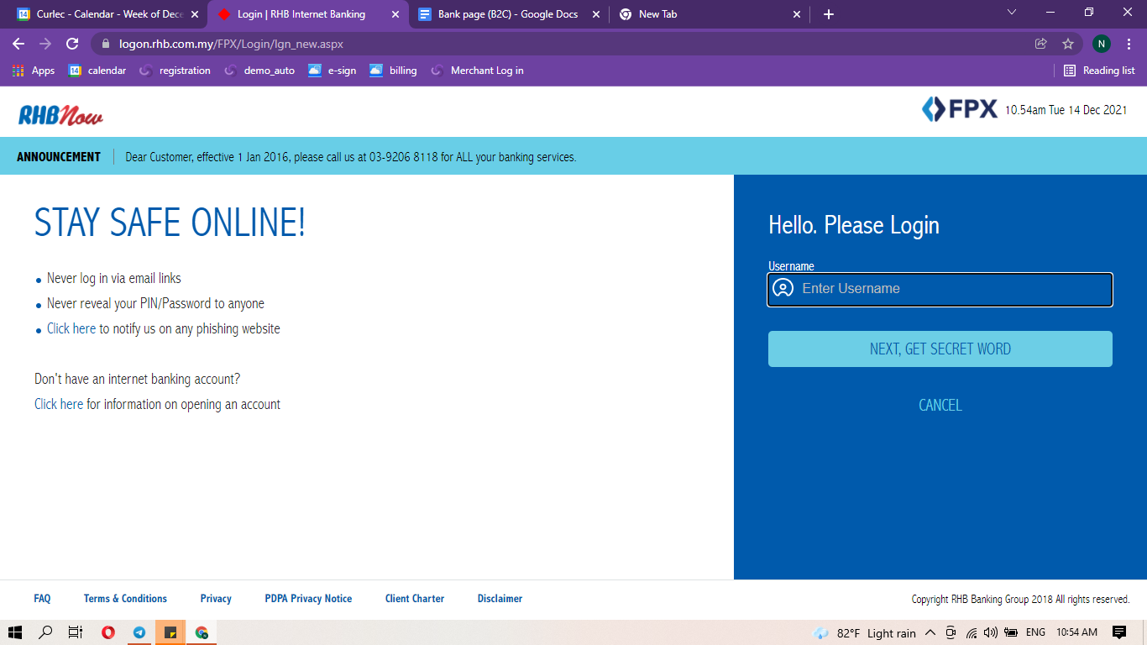Click the user icon in username field

point(783,289)
